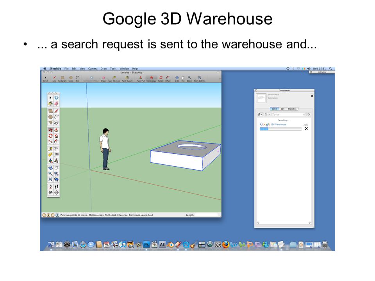Open the File menu
This screenshot has width=375, height=281.
(66, 69)
